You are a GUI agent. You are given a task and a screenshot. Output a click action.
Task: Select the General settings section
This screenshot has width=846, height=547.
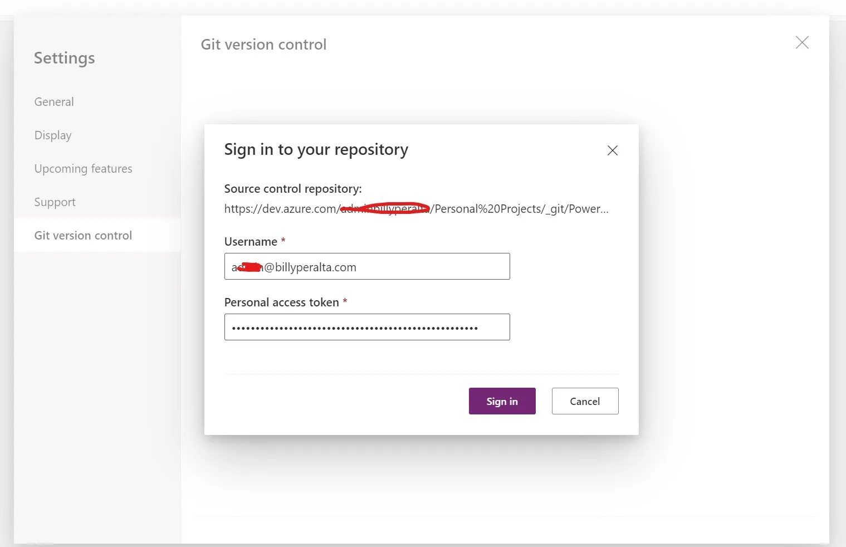[53, 101]
